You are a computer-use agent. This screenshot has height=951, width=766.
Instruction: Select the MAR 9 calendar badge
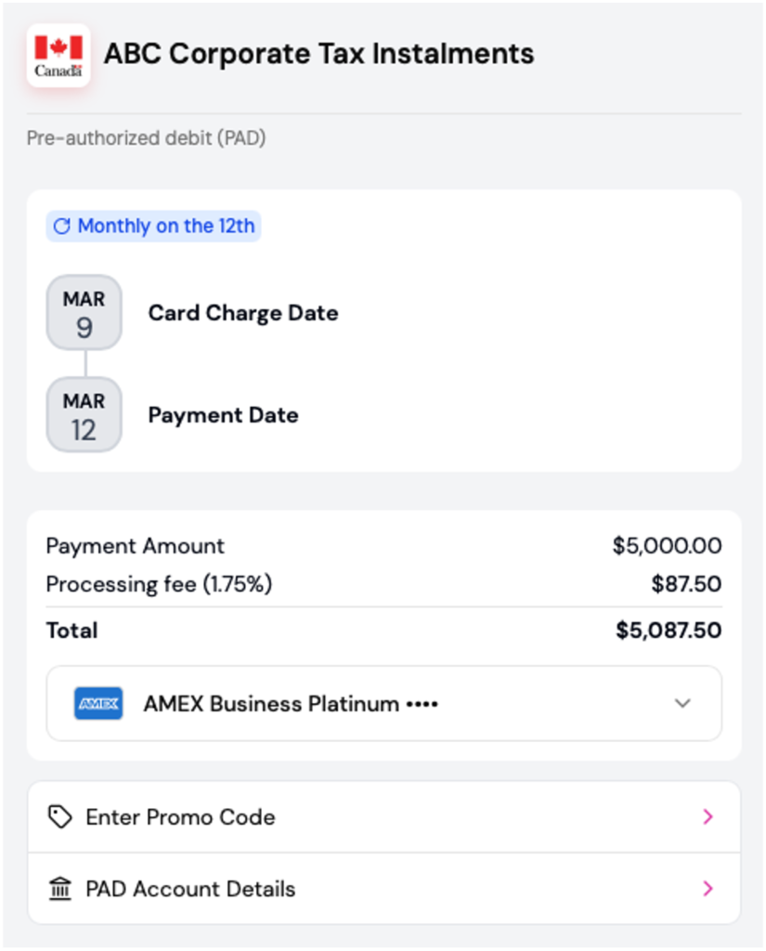84,313
